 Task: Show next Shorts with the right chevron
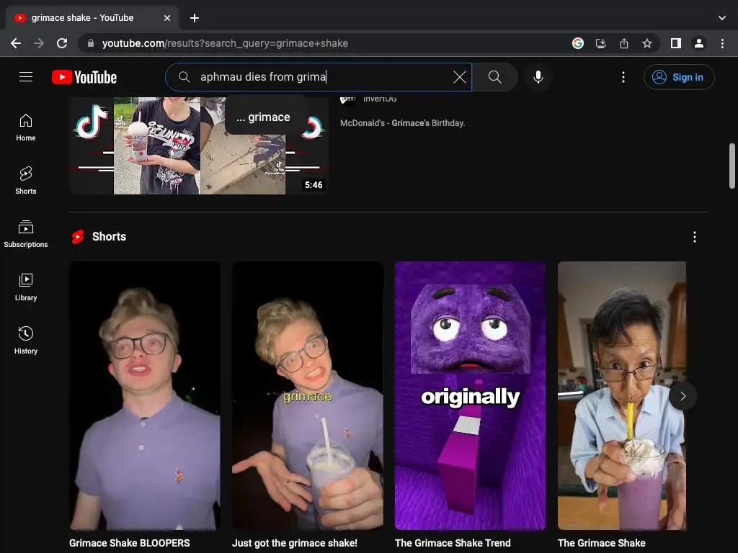[x=683, y=397]
